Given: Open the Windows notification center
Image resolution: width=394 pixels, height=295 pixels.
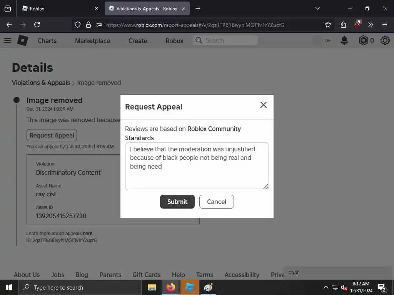Looking at the screenshot, I should pos(382,288).
